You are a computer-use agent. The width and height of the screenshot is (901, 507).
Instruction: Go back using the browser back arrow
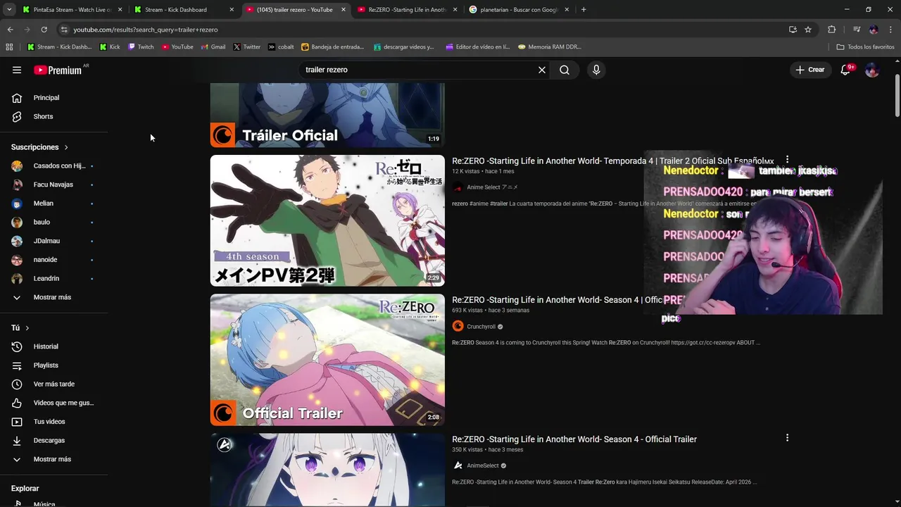(x=10, y=30)
